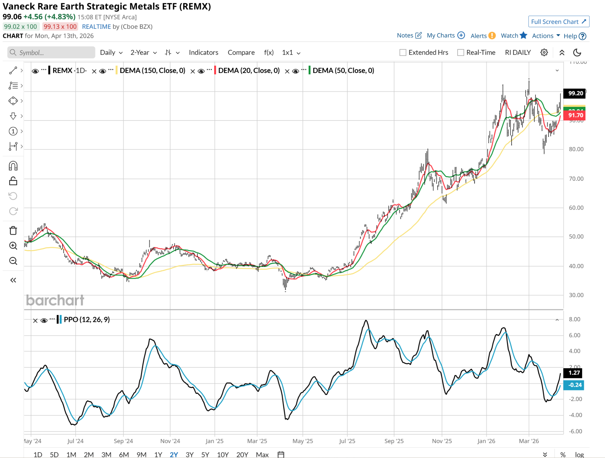The height and width of the screenshot is (458, 605).
Task: Expand the 2-Year period dropdown
Action: click(x=144, y=53)
